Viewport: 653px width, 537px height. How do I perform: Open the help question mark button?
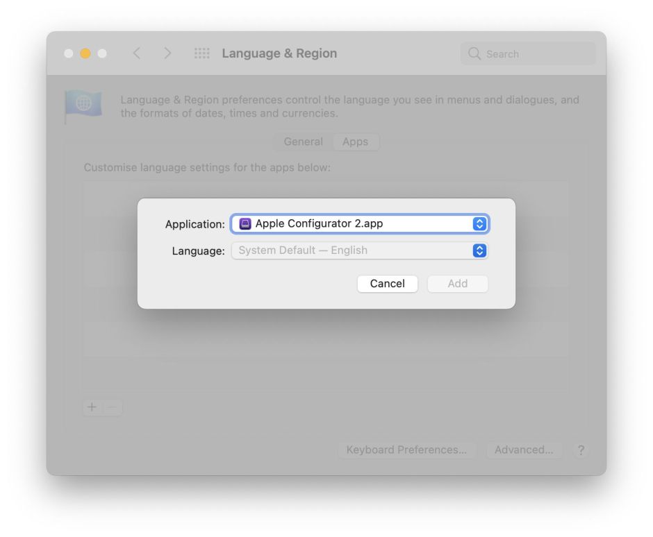[x=581, y=450]
